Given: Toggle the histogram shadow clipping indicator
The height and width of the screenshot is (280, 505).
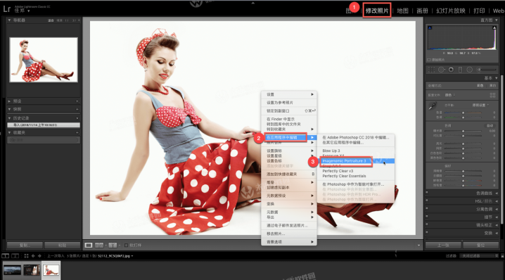Looking at the screenshot, I should (430, 28).
